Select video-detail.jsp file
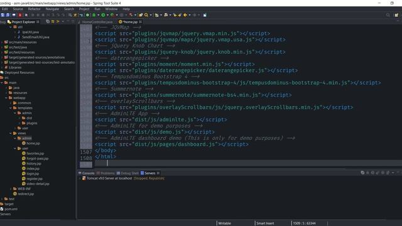This screenshot has height=226, width=402. pyautogui.click(x=38, y=184)
